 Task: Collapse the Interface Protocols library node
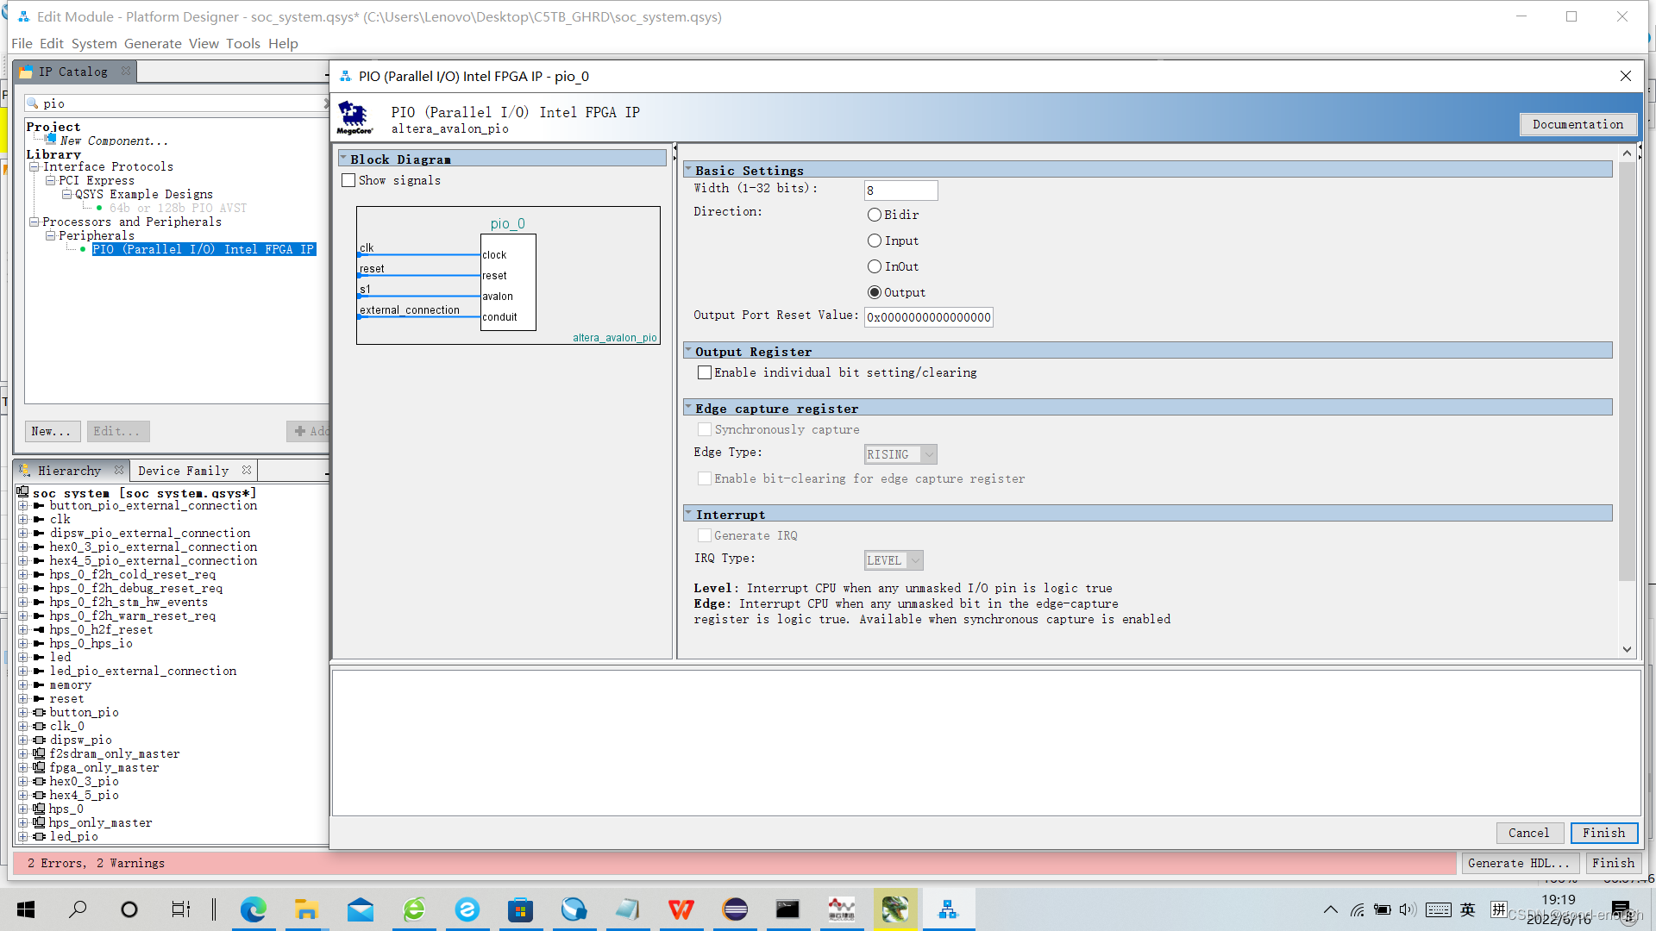coord(34,167)
